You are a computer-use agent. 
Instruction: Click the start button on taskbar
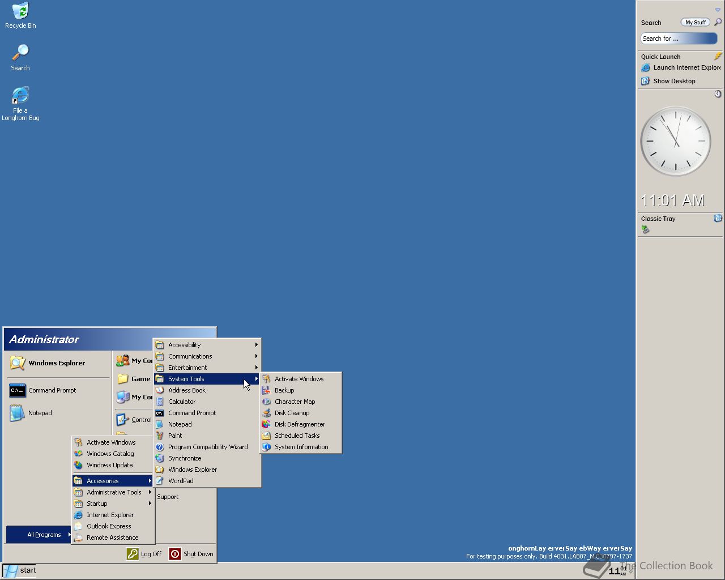[19, 570]
